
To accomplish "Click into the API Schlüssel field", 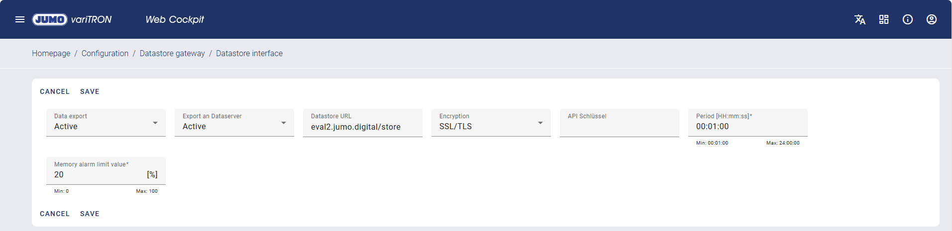I will click(x=619, y=126).
